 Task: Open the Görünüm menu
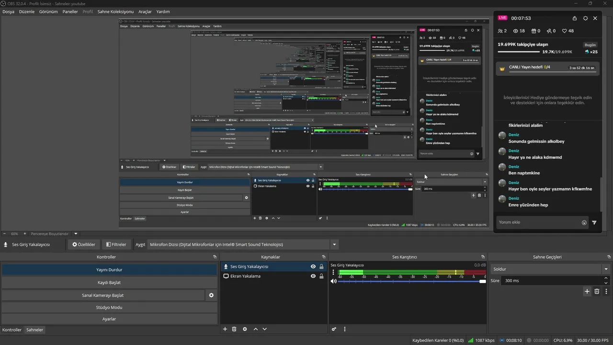click(48, 11)
